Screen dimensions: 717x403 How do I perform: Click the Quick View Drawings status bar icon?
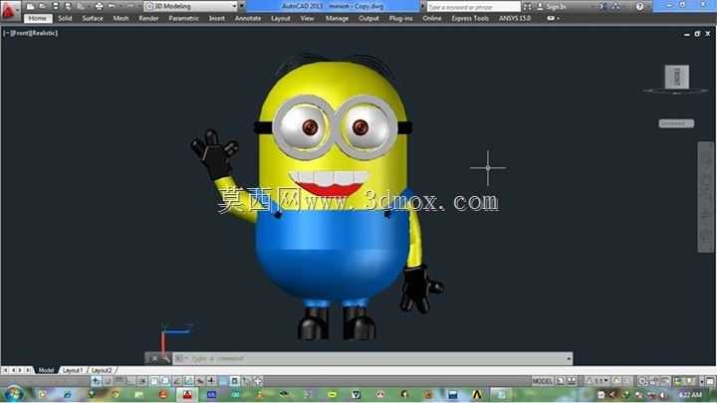[x=572, y=380]
